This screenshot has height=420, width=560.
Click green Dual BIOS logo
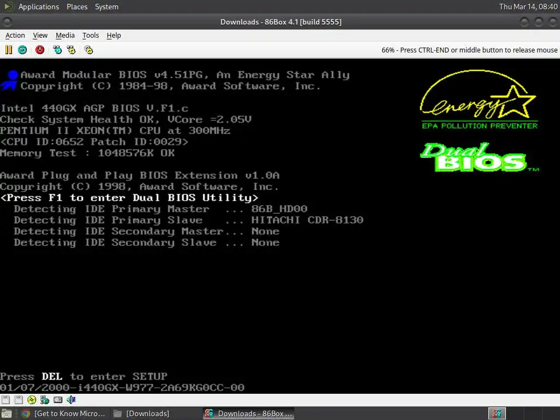[x=479, y=157]
